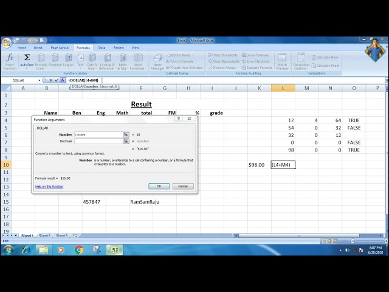Click formula bar fx insert function icon
389x292 pixels.
point(63,80)
